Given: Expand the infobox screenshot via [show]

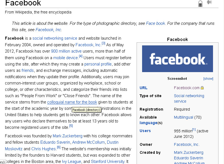Looking at the screenshot, I should [208, 78].
